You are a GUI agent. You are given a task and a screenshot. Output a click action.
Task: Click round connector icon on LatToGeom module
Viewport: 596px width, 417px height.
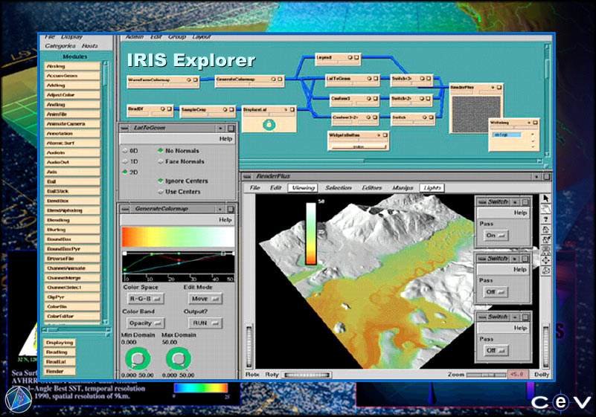pyautogui.click(x=369, y=78)
